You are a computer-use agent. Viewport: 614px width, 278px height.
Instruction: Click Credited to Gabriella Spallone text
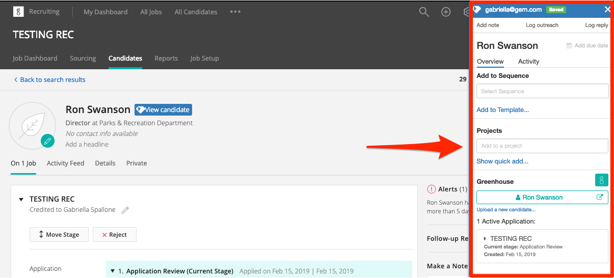click(72, 210)
